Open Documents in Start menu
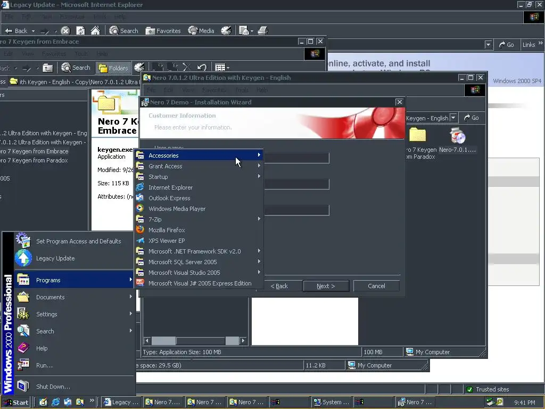This screenshot has width=545, height=409. [x=73, y=297]
